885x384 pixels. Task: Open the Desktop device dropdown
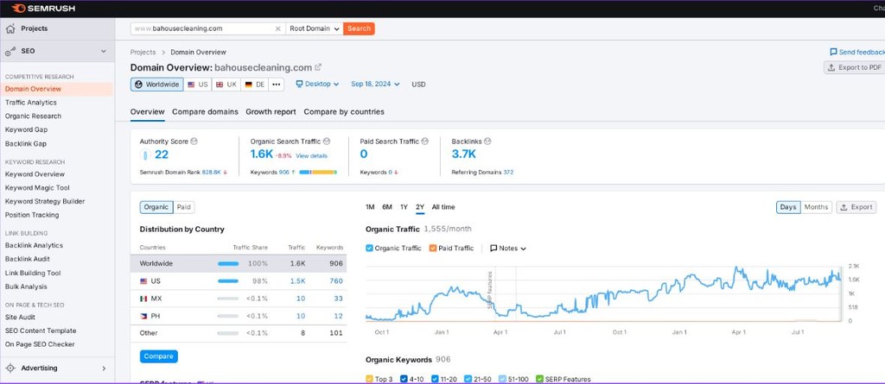[x=317, y=85]
